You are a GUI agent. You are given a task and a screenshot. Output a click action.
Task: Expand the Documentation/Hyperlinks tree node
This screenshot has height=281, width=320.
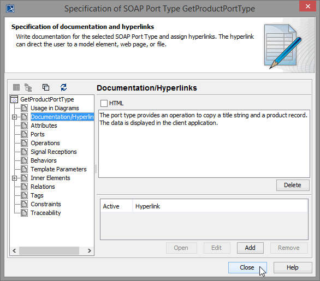[x=14, y=117]
